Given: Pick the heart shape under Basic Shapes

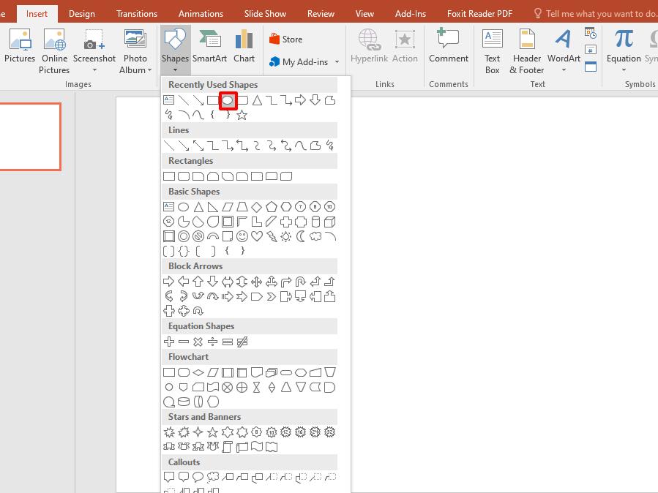Looking at the screenshot, I should coord(256,236).
